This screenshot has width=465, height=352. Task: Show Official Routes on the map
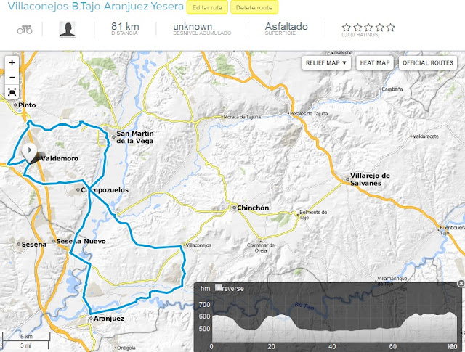(428, 63)
